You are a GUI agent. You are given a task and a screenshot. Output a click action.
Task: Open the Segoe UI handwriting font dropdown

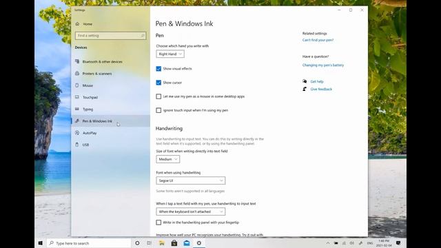point(191,180)
